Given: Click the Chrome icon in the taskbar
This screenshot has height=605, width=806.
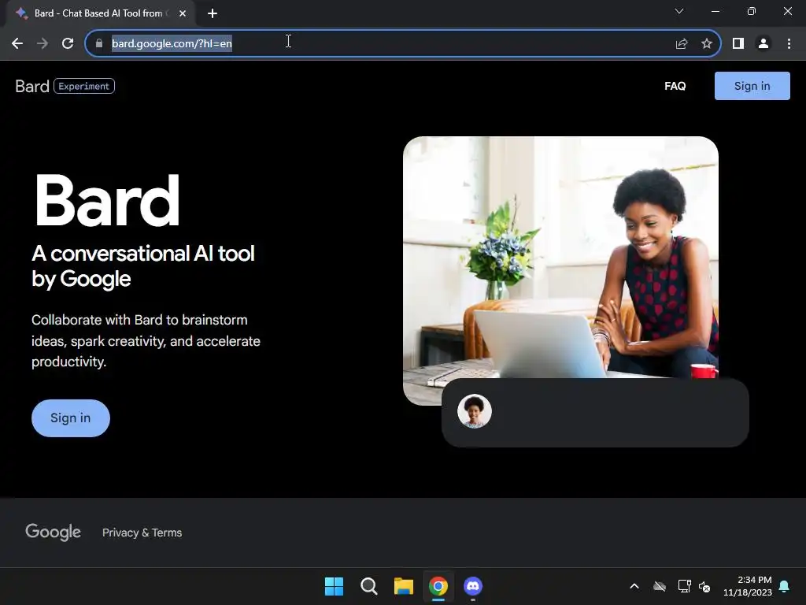Looking at the screenshot, I should tap(438, 586).
